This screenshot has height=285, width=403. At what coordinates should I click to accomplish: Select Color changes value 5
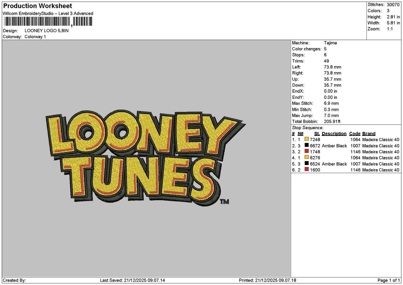325,49
